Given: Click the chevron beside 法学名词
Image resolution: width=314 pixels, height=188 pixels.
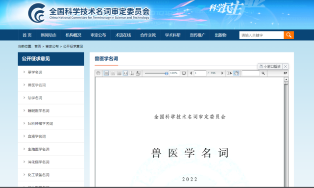Looking at the screenshot, I should click(x=24, y=98).
